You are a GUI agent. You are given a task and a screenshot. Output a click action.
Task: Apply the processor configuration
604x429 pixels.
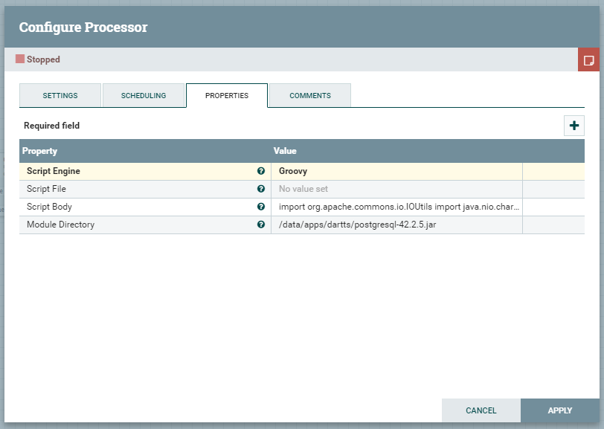tap(559, 410)
